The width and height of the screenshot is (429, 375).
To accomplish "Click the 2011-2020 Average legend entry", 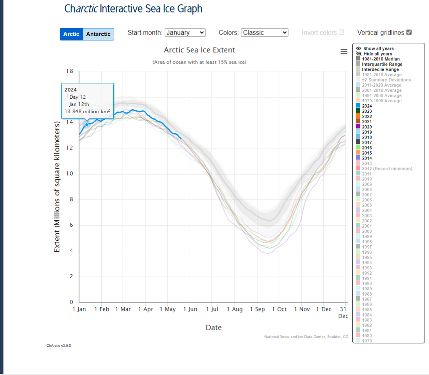I will click(x=382, y=85).
